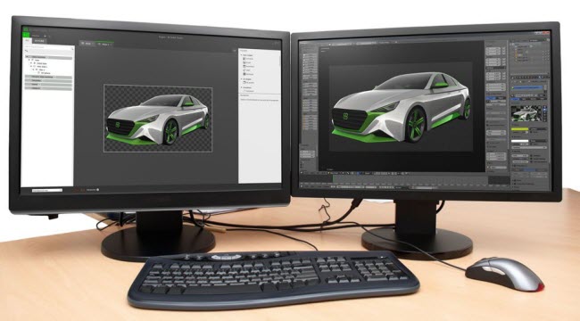Click the green logo icon top-left of left monitor

point(26,34)
